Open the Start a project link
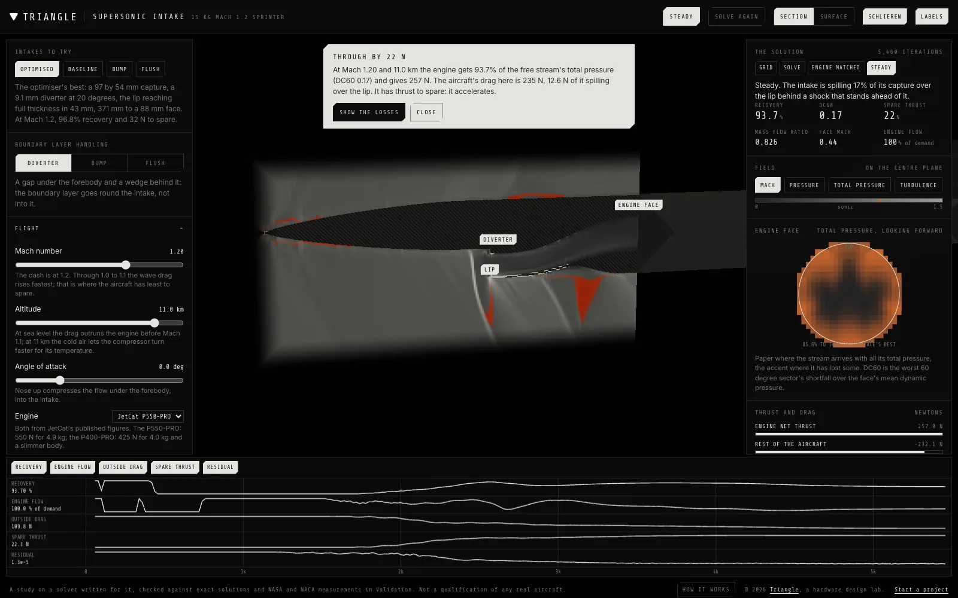The width and height of the screenshot is (958, 598). click(x=921, y=590)
